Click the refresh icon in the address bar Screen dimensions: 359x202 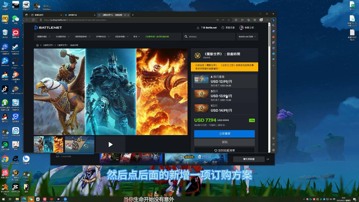[x=33, y=20]
